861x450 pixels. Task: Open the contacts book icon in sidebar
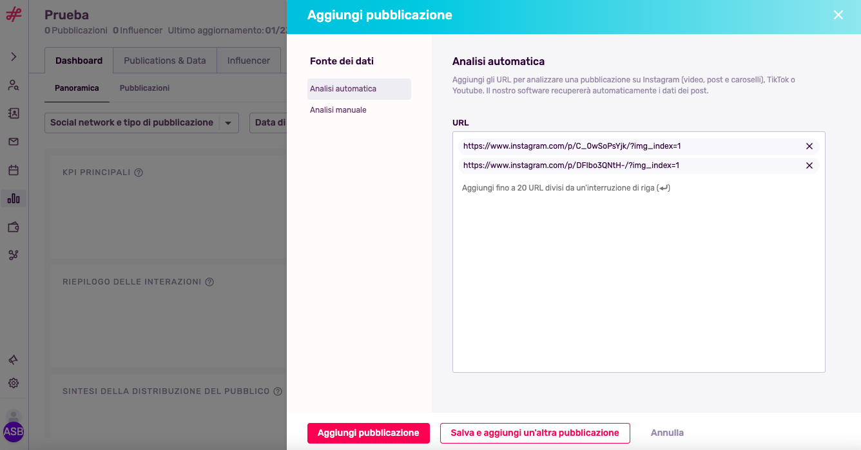coord(14,113)
